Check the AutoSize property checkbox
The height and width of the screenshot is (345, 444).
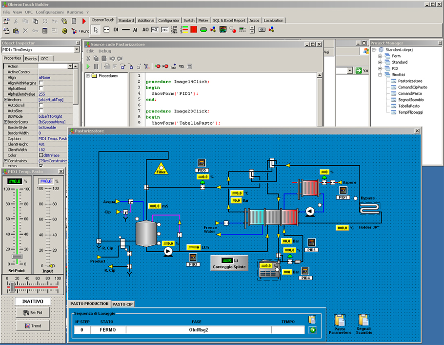point(41,110)
